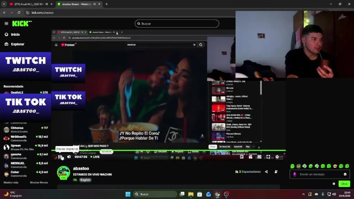Reload the page
This screenshot has height=199, width=354.
[19, 13]
